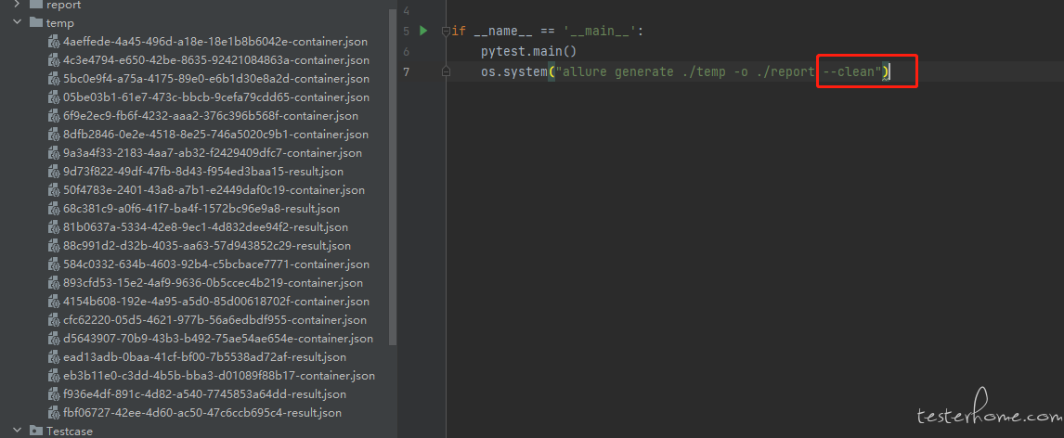The height and width of the screenshot is (438, 1064).
Task: Open 6f9e2ec9-fb6f-4232-aaa2-376c396b568f-container.json
Action: (211, 115)
